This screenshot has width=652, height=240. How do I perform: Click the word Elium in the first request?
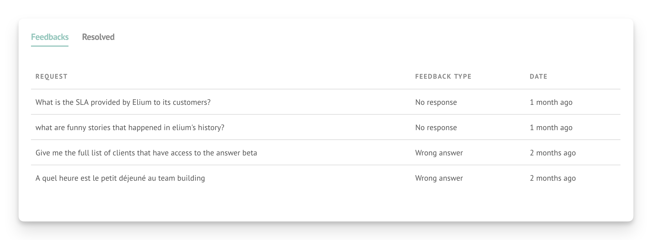click(x=142, y=102)
